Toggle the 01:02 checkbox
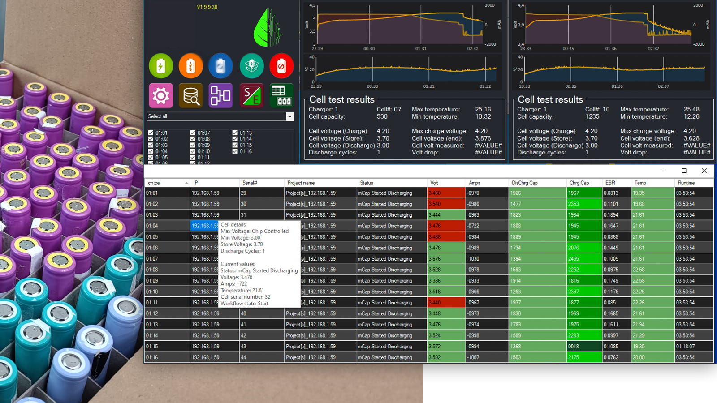Image resolution: width=717 pixels, height=403 pixels. pyautogui.click(x=151, y=139)
